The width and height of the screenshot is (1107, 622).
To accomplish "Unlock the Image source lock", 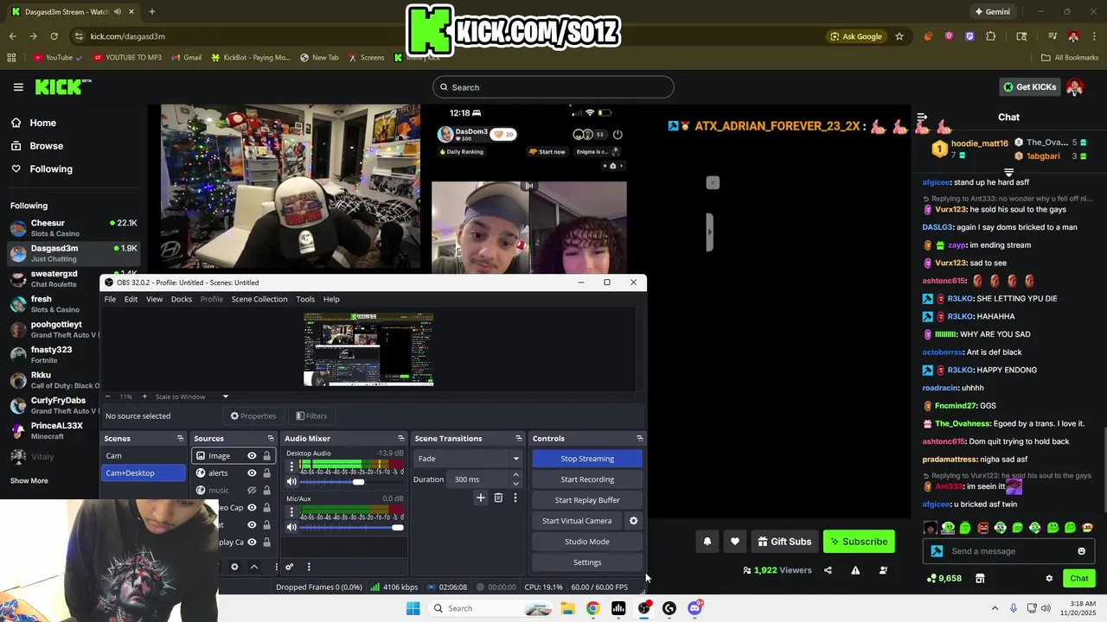I will (266, 456).
